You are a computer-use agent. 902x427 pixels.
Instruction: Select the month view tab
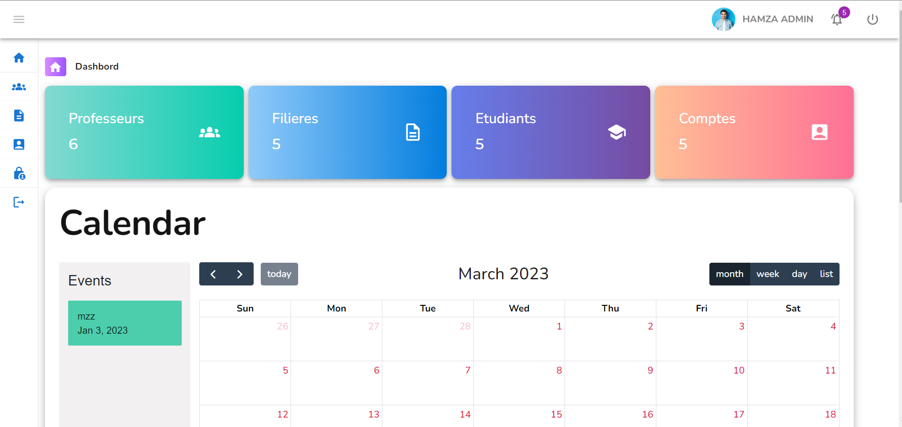tap(729, 274)
